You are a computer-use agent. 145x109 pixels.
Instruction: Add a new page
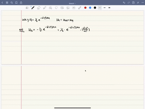133,3
